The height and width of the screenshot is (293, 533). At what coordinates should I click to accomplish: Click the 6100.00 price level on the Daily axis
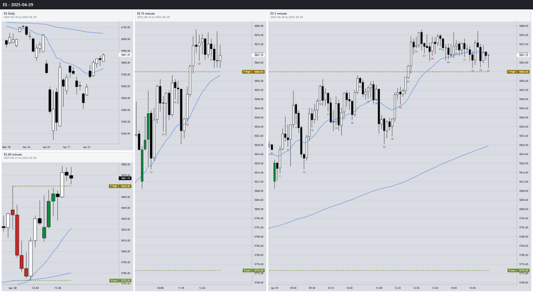pyautogui.click(x=126, y=27)
